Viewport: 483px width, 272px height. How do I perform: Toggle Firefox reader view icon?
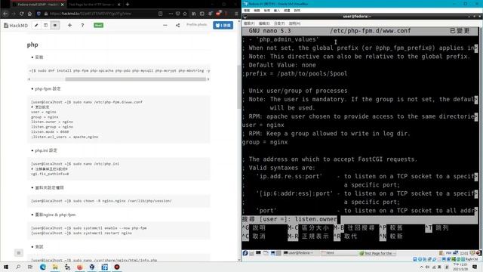click(x=161, y=14)
